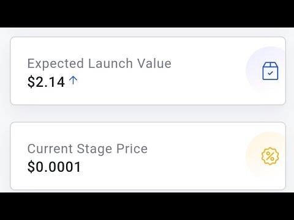Viewport: 294px width, 220px height.
Task: Click the checkmark inside the package icon
Action: pyautogui.click(x=270, y=73)
